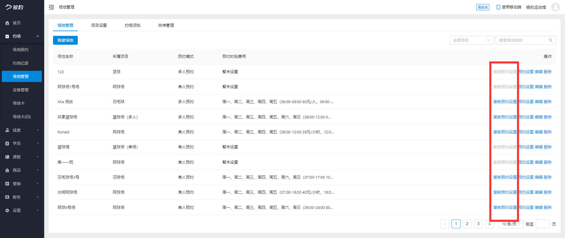Click the 财务 icon in sidebar

tap(7, 197)
